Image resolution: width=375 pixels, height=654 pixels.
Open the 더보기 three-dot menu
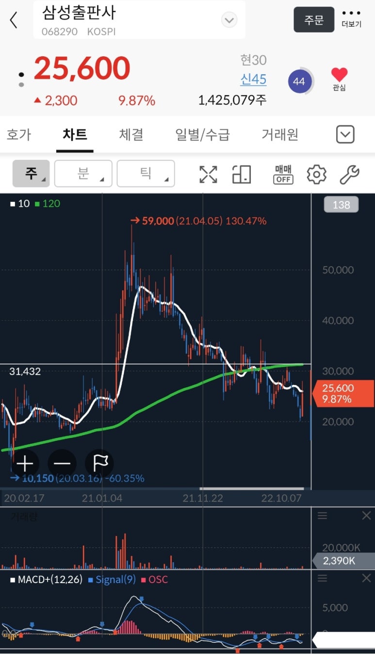coord(351,18)
